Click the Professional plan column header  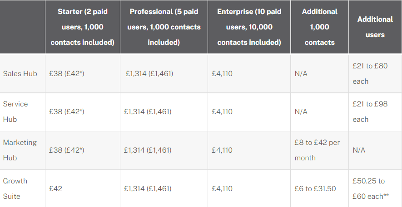click(x=164, y=27)
